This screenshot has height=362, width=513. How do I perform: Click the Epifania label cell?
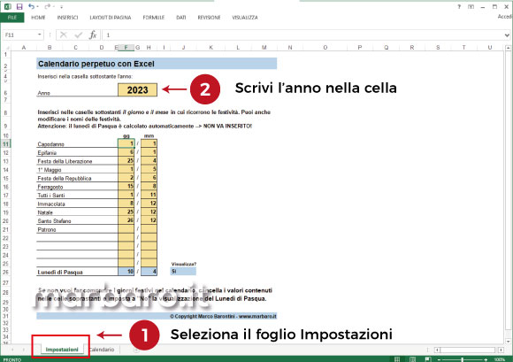click(77, 152)
